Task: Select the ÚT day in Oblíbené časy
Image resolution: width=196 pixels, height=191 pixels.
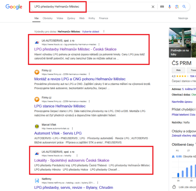Action: tap(188, 151)
